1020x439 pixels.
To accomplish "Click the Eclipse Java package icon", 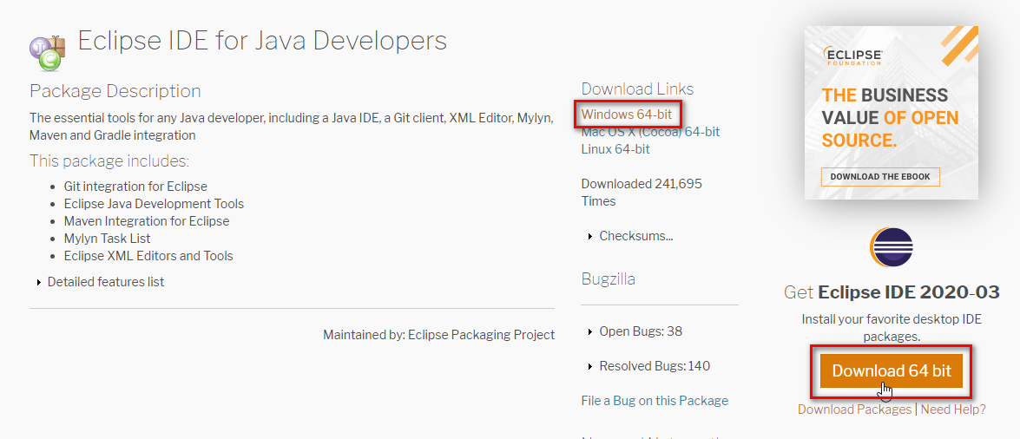I will tap(48, 50).
